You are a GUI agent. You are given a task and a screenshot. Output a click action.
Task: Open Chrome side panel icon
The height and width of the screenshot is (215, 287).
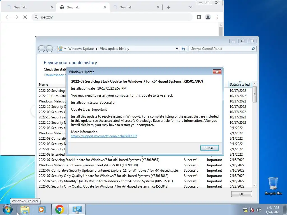[x=199, y=17]
